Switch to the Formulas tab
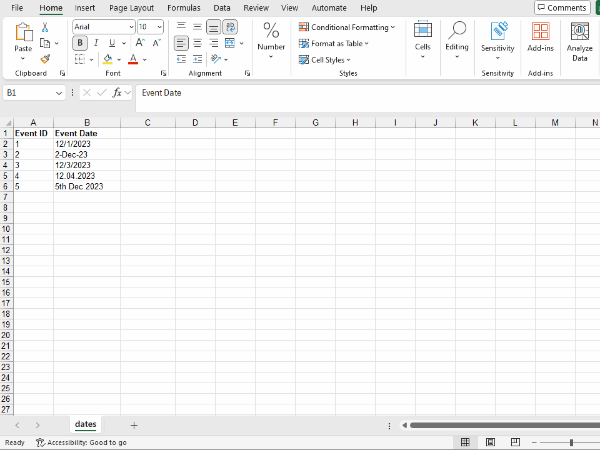 click(184, 7)
